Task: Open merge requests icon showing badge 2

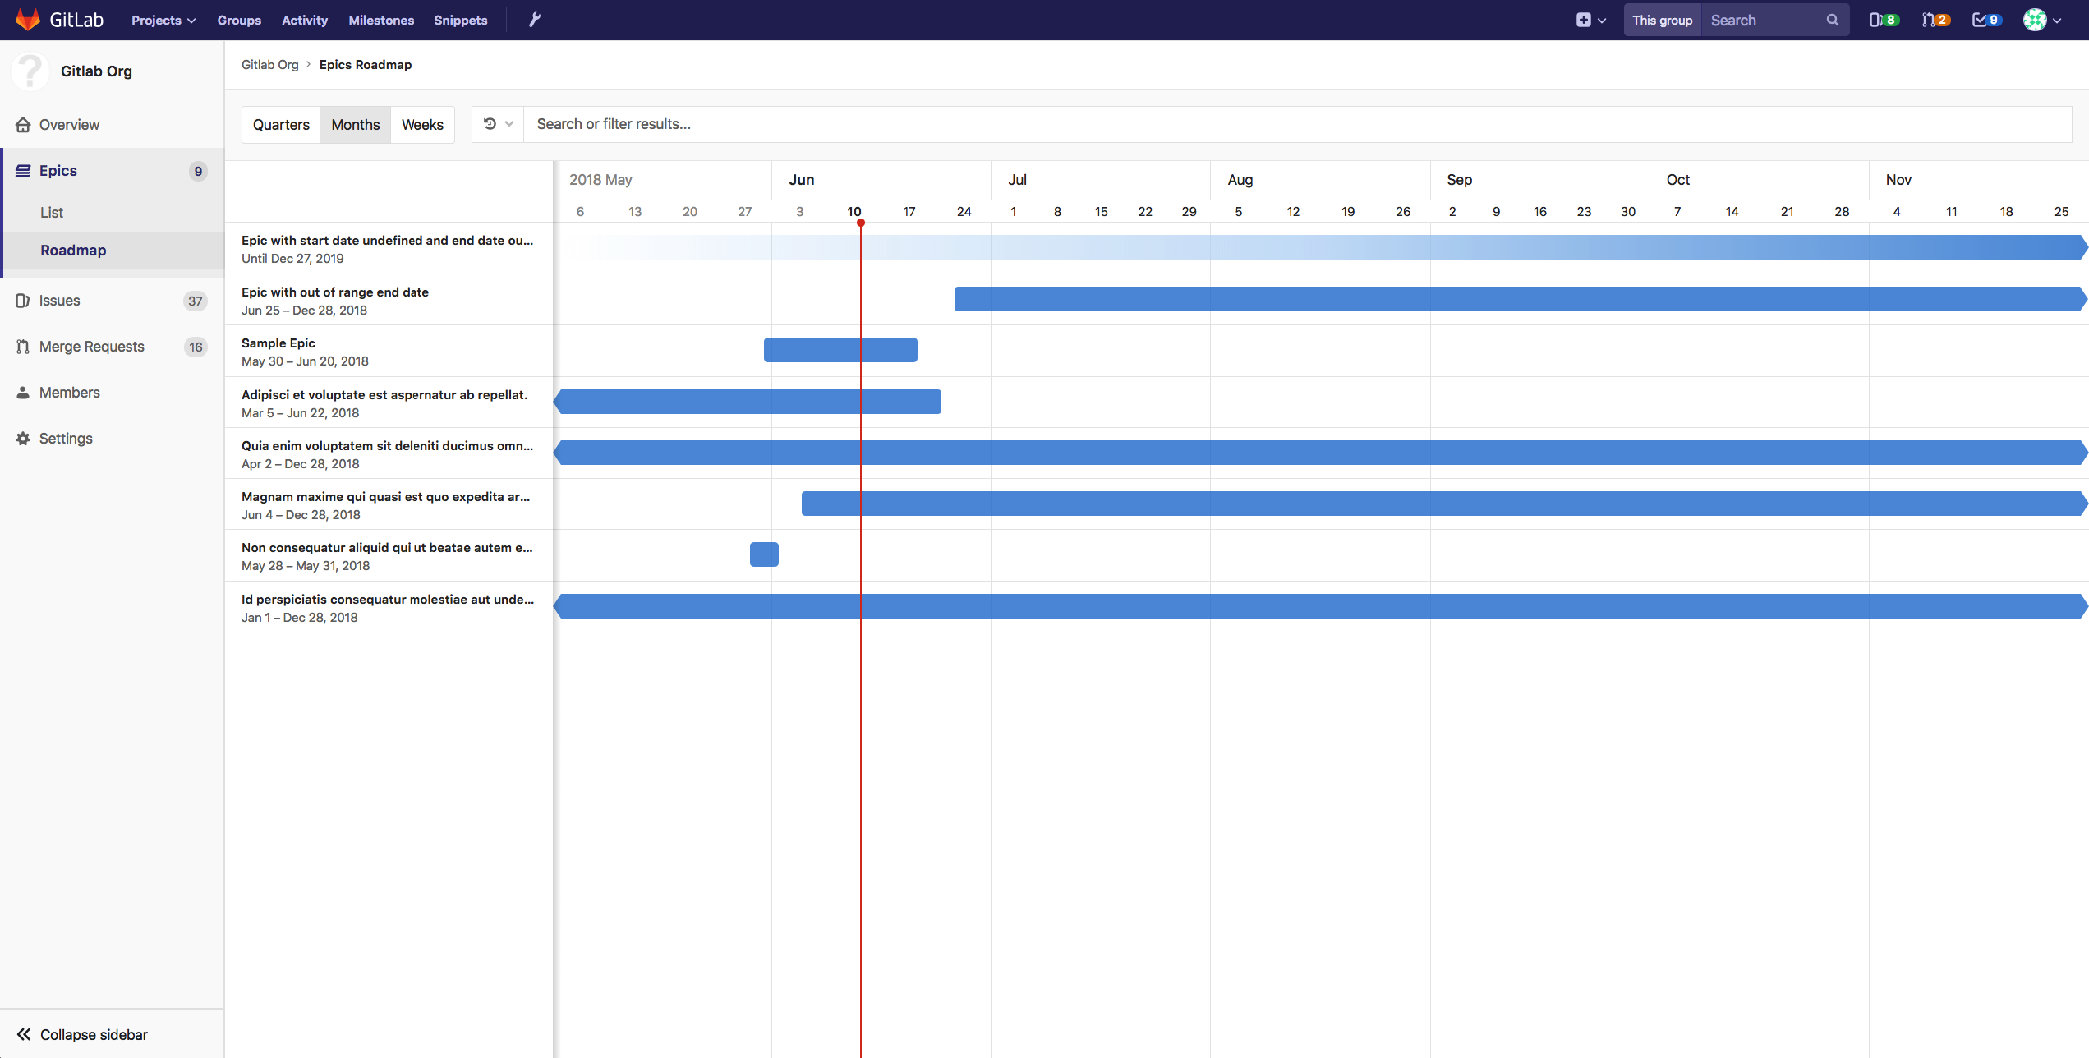Action: pyautogui.click(x=1935, y=19)
